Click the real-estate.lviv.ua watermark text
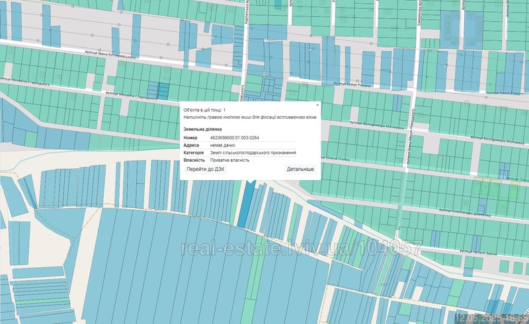The height and width of the screenshot is (324, 529). (301, 248)
